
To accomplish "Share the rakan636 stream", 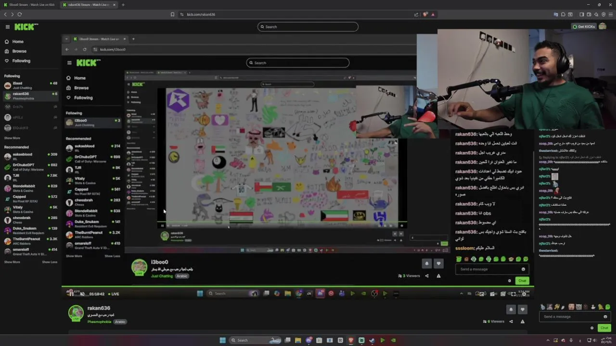I will pyautogui.click(x=511, y=321).
